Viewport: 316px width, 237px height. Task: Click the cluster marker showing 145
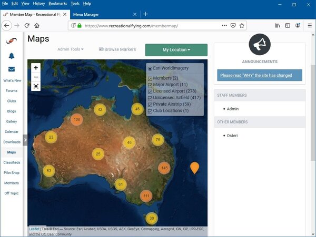click(x=164, y=169)
